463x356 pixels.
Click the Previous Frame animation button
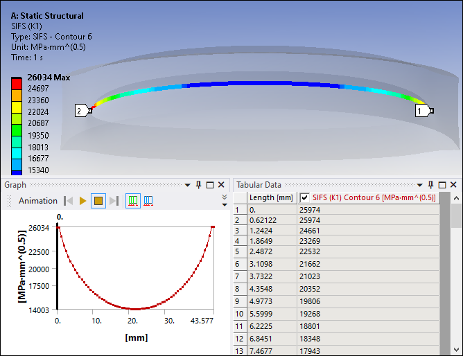(x=68, y=201)
